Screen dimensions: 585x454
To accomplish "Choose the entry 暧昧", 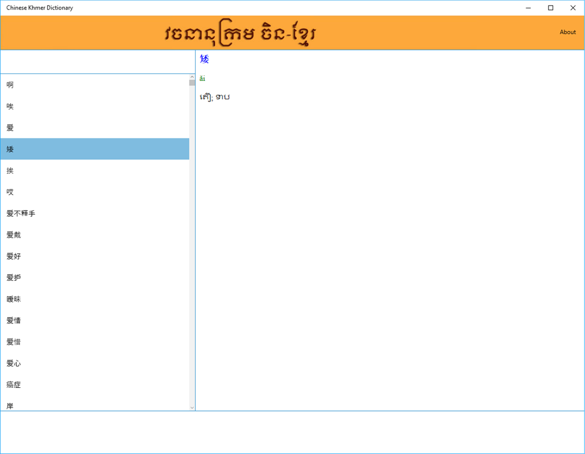I will tap(95, 299).
